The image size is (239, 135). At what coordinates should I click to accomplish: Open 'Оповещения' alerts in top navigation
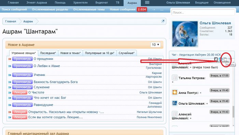point(222,3)
